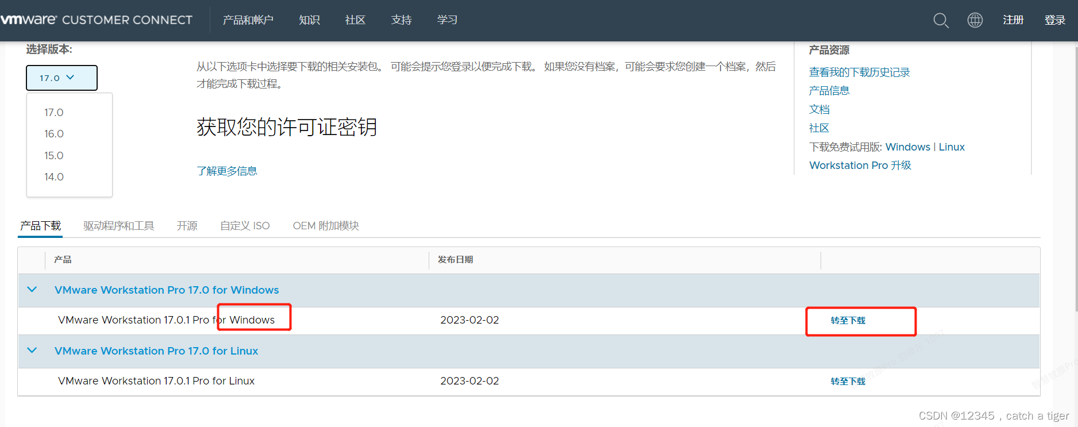Open the 产品信息 link

tap(829, 91)
